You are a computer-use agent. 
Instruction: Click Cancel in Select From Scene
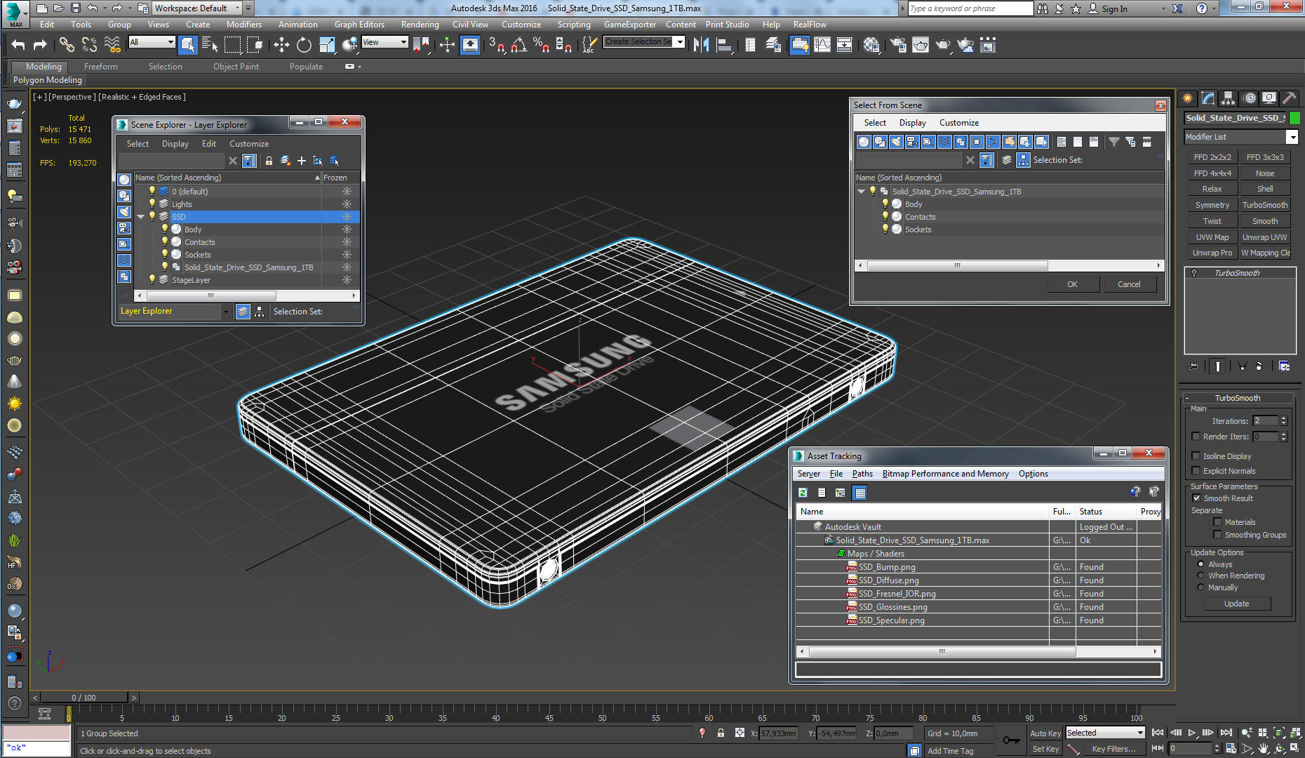click(1128, 284)
